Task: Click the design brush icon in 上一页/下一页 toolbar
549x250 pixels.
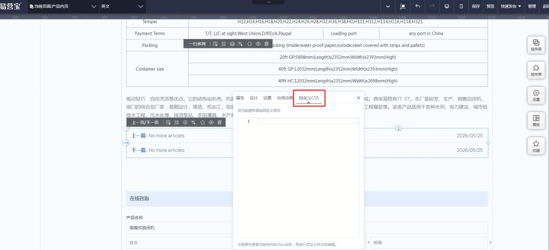Action: coord(177,122)
